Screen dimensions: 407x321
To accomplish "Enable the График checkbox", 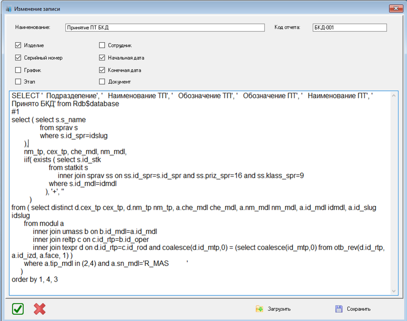I will 18,70.
